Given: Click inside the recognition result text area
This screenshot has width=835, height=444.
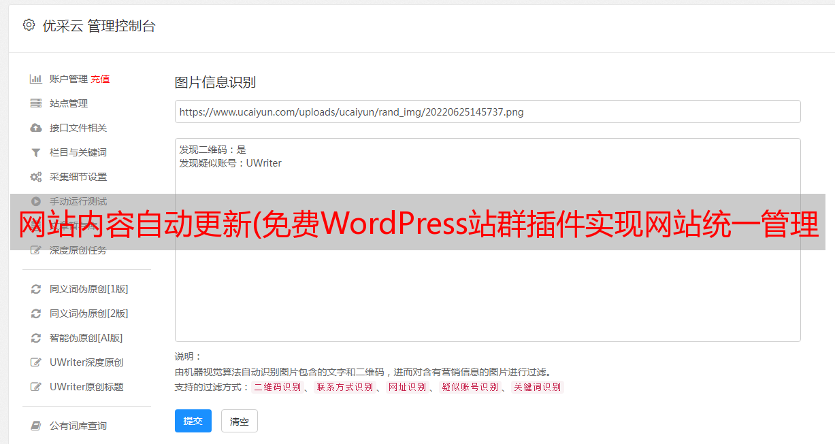Looking at the screenshot, I should 487,239.
